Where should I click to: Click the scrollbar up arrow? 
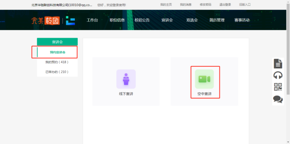coord(288,1)
